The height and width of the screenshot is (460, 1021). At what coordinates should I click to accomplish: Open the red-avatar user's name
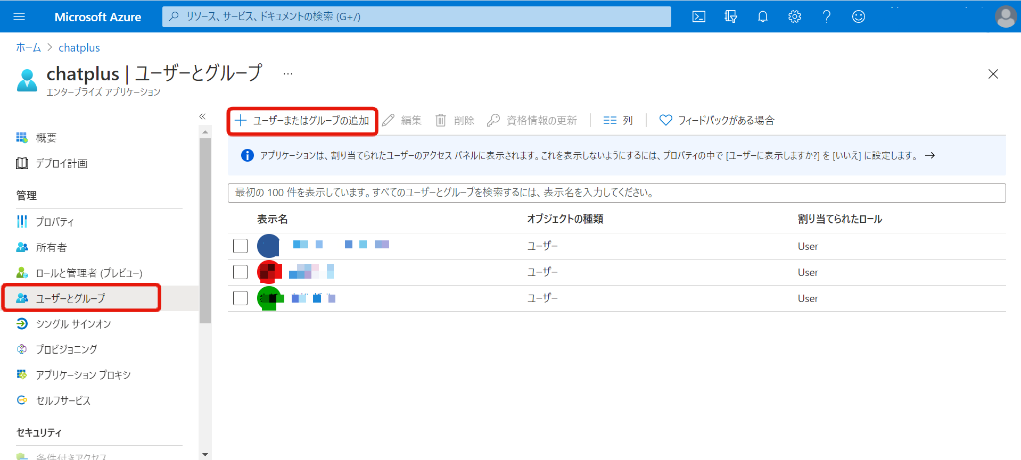pos(311,271)
